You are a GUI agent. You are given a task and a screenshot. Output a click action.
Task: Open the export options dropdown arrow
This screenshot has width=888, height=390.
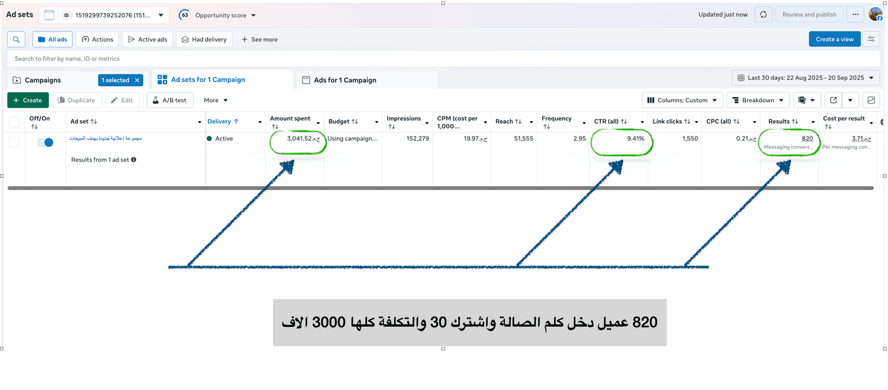pos(850,100)
